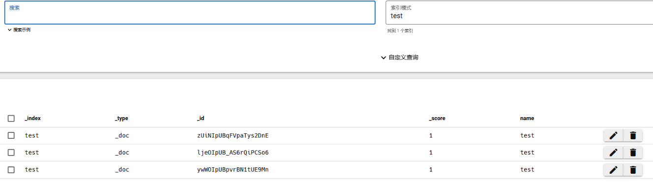This screenshot has height=188, width=653.
Task: Check the row with id zUiNIpUBqFVpaTys2DnE
Action: pos(11,135)
